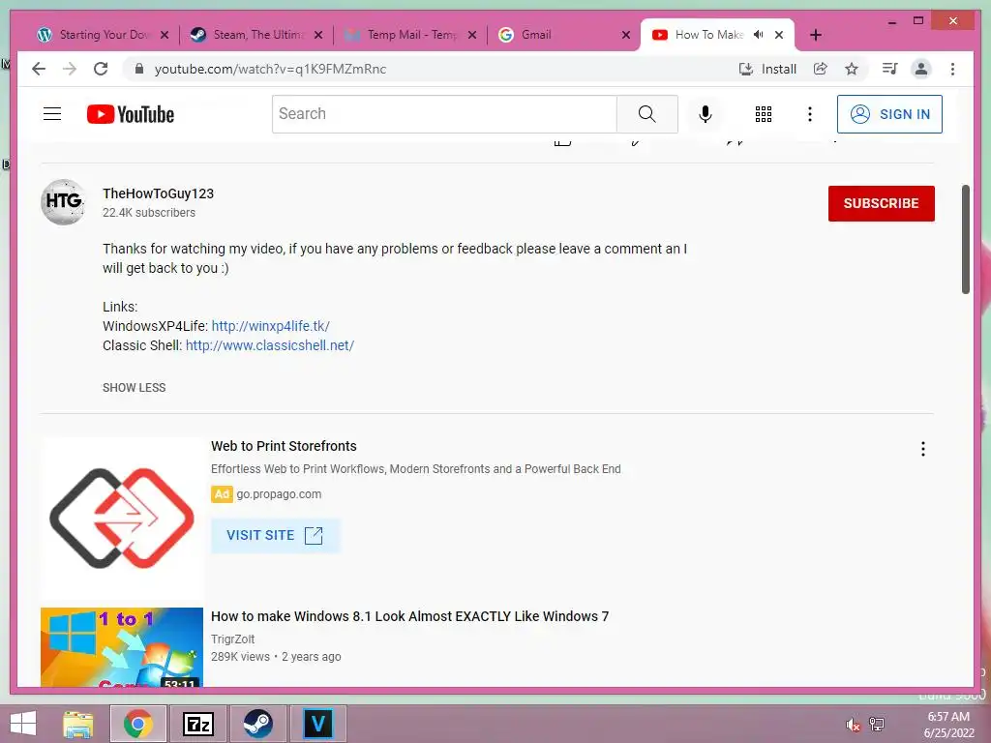Open the network tray icon

click(877, 725)
